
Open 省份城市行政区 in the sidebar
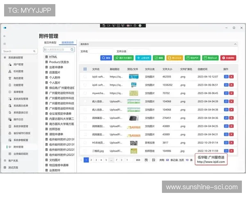point(22,133)
